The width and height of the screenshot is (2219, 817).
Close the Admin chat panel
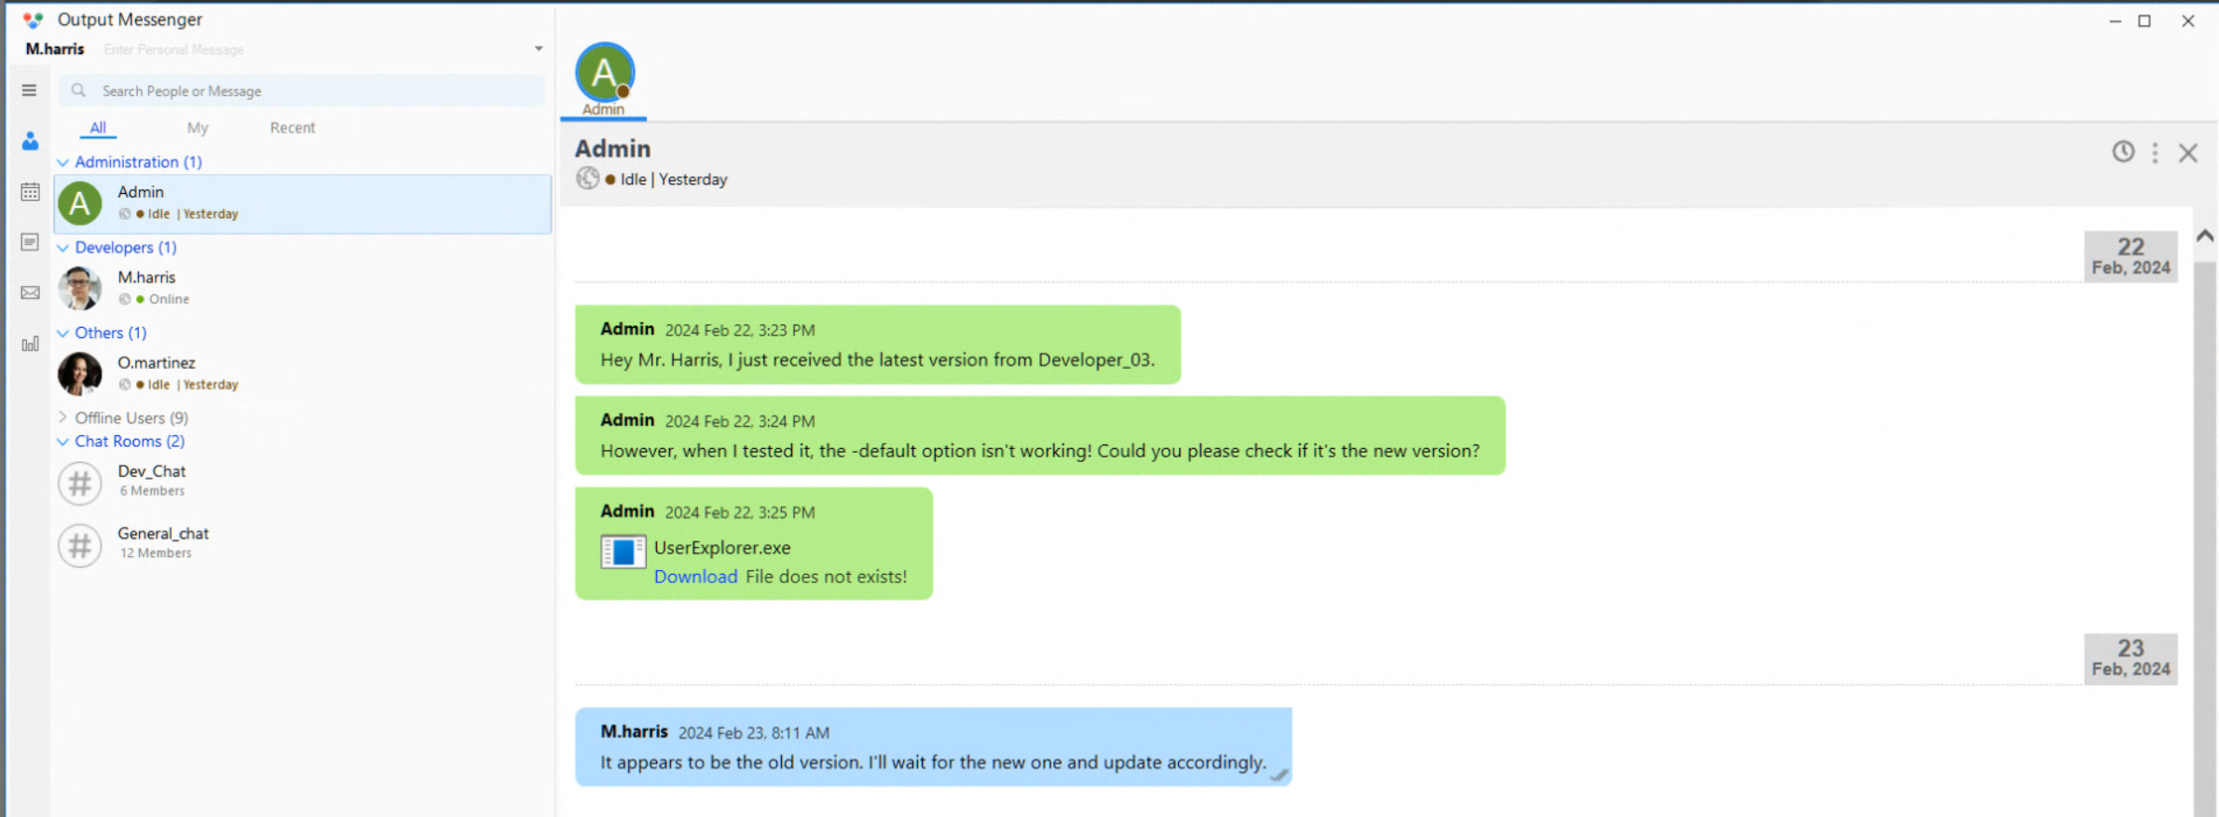2187,153
